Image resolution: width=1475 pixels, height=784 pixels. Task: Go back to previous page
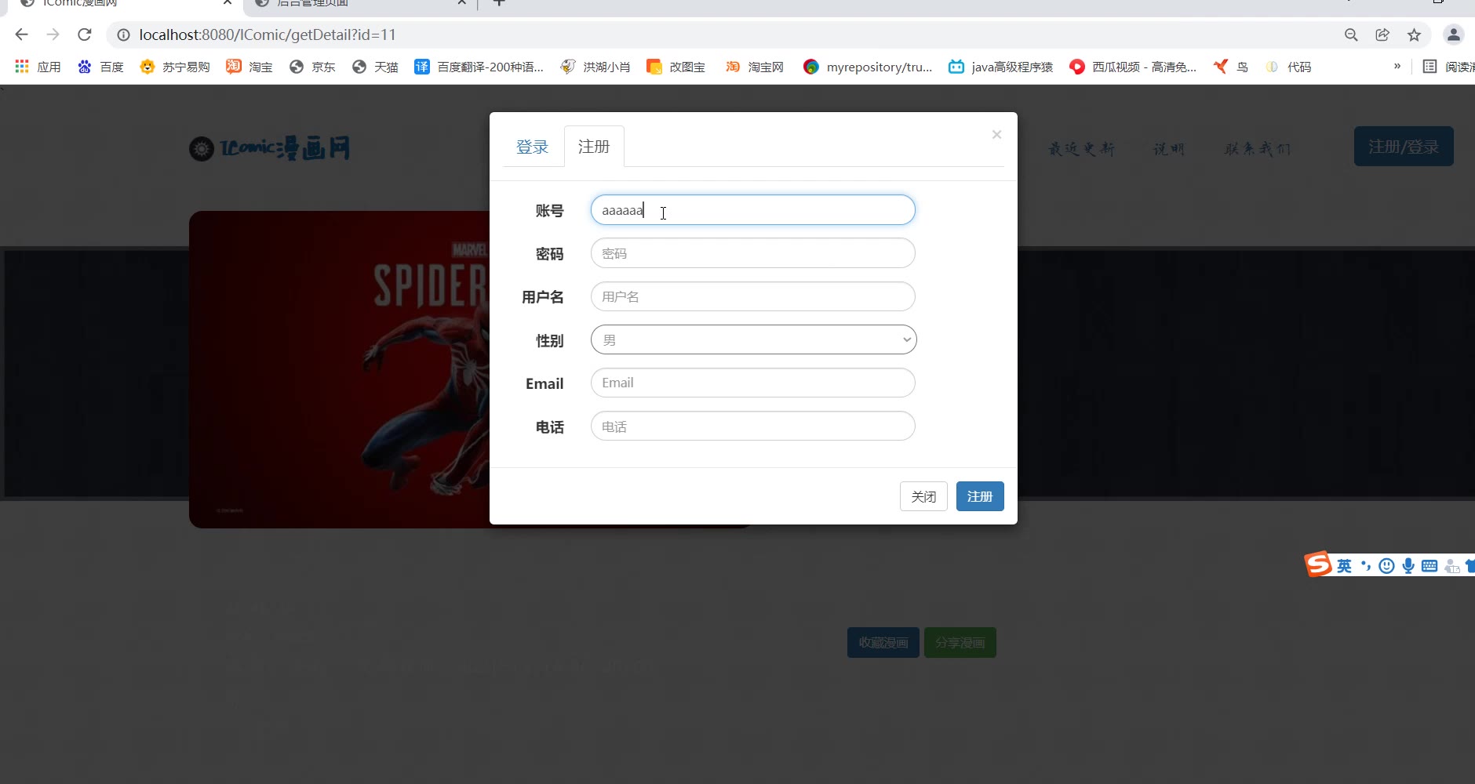[x=22, y=34]
